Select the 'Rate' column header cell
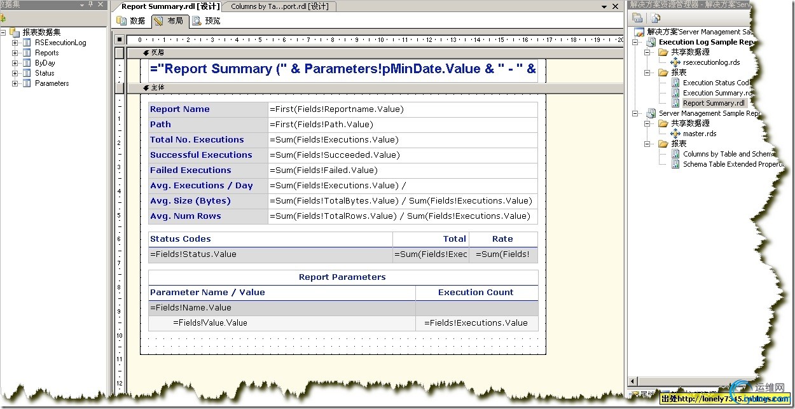Screen dimensions: 795x409 (503, 239)
